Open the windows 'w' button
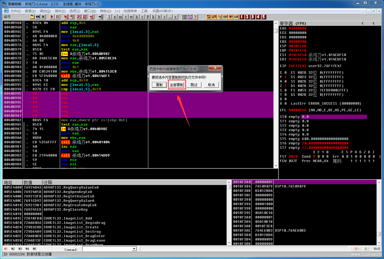 coord(131,17)
